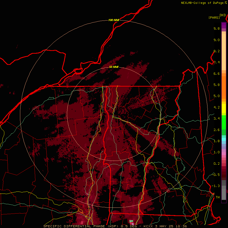Viewport: 228px width, 228px height.
Task: Click the 6.6 scale label
Action: tap(217, 73)
